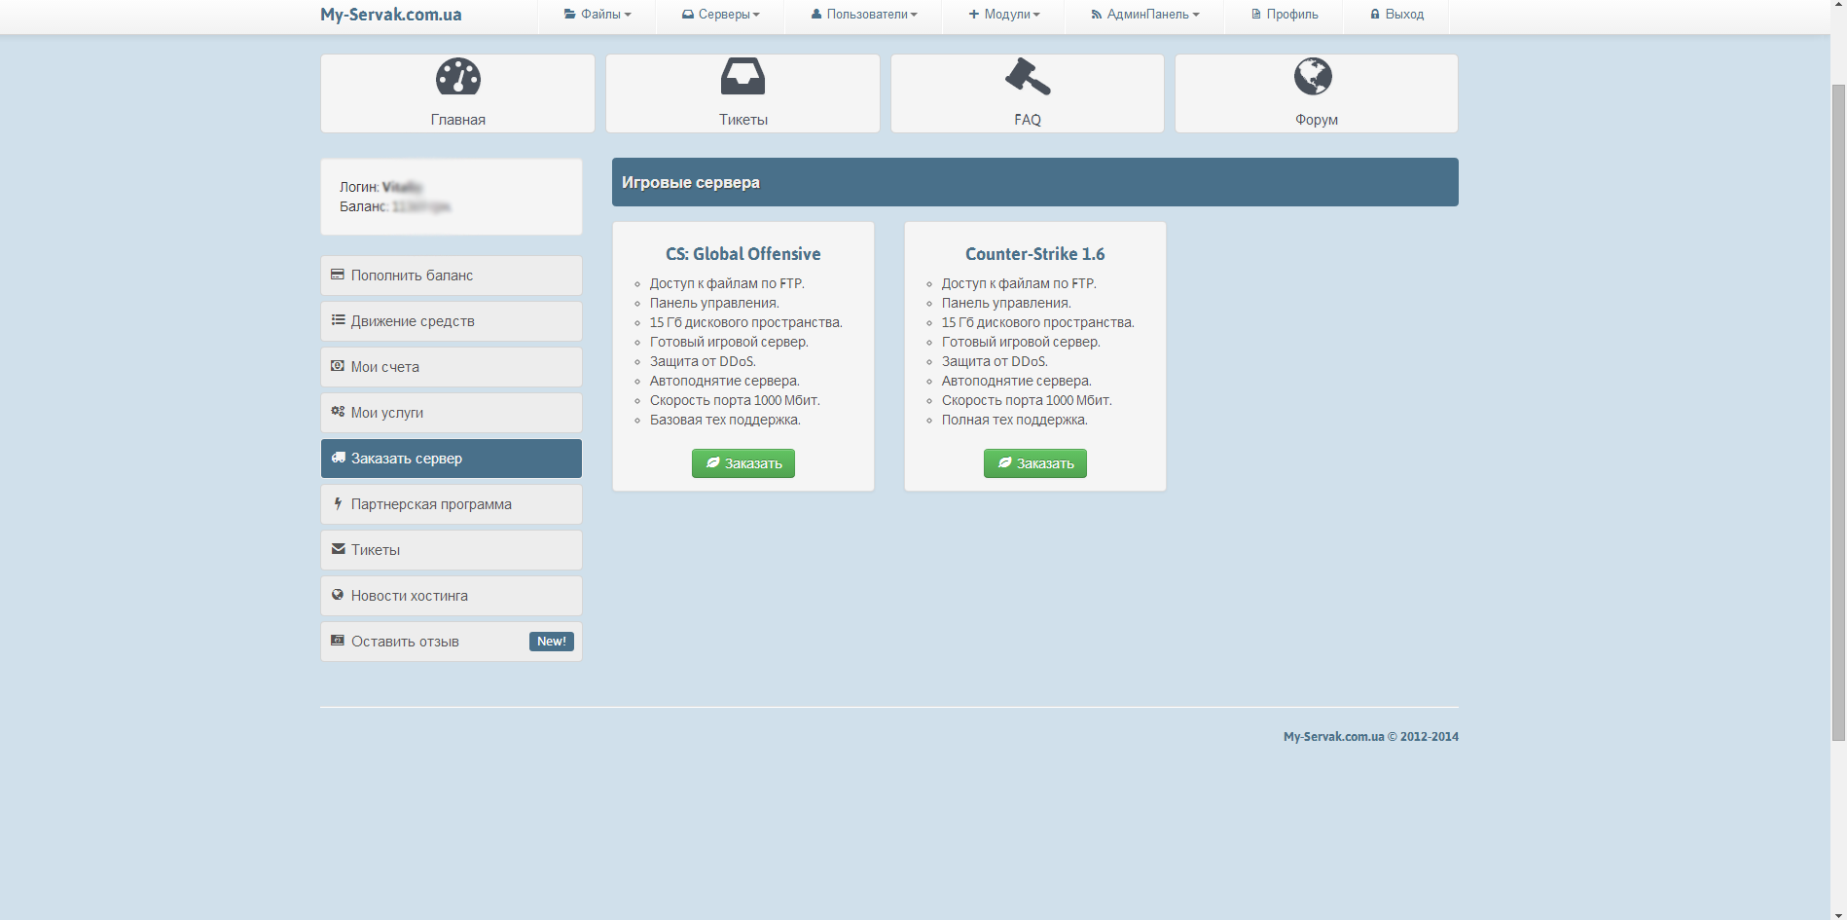Viewport: 1847px width, 920px height.
Task: Click the footer My-Servak.com.ua copyright text
Action: [x=1371, y=737]
